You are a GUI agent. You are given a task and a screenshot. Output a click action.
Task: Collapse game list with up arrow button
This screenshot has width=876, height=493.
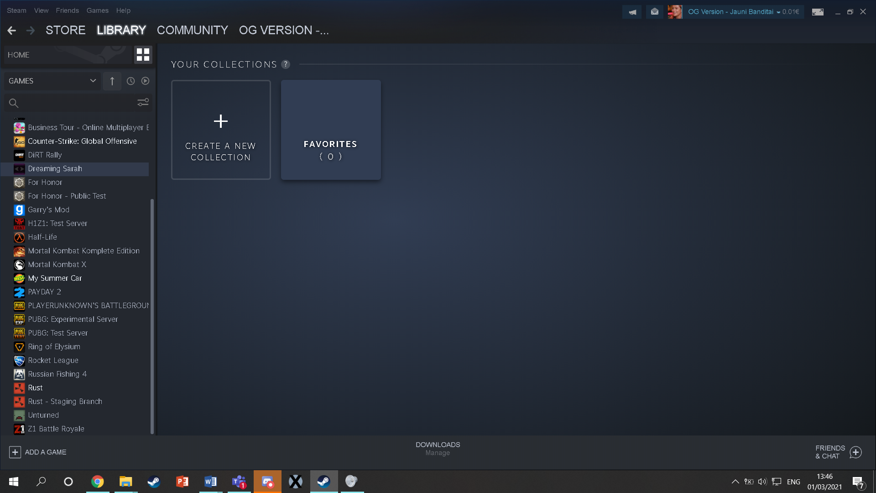(112, 81)
